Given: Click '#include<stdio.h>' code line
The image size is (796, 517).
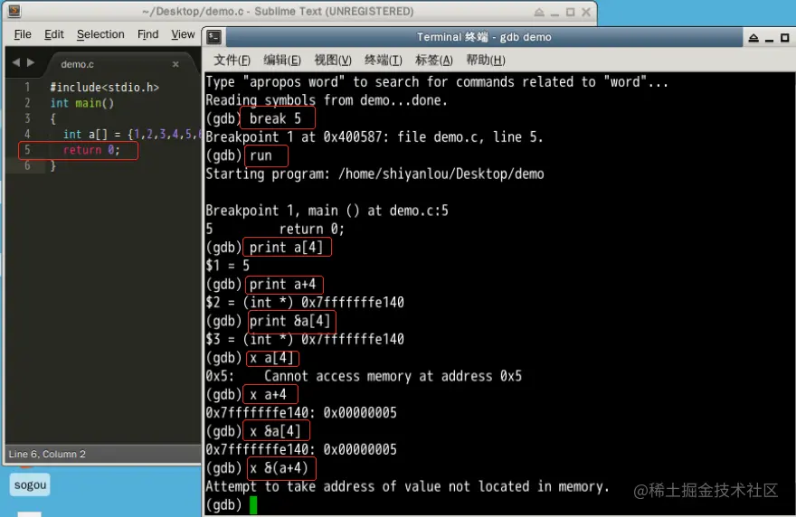Looking at the screenshot, I should 105,88.
